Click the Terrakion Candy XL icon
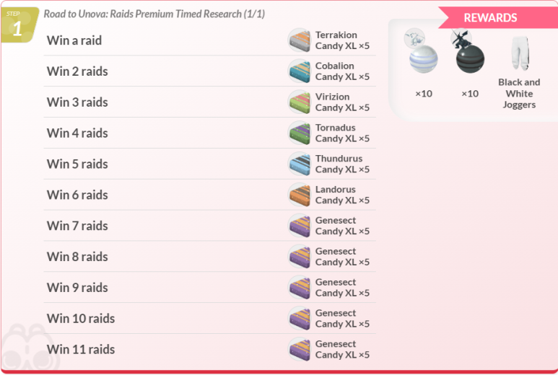558x375 pixels. [x=300, y=40]
